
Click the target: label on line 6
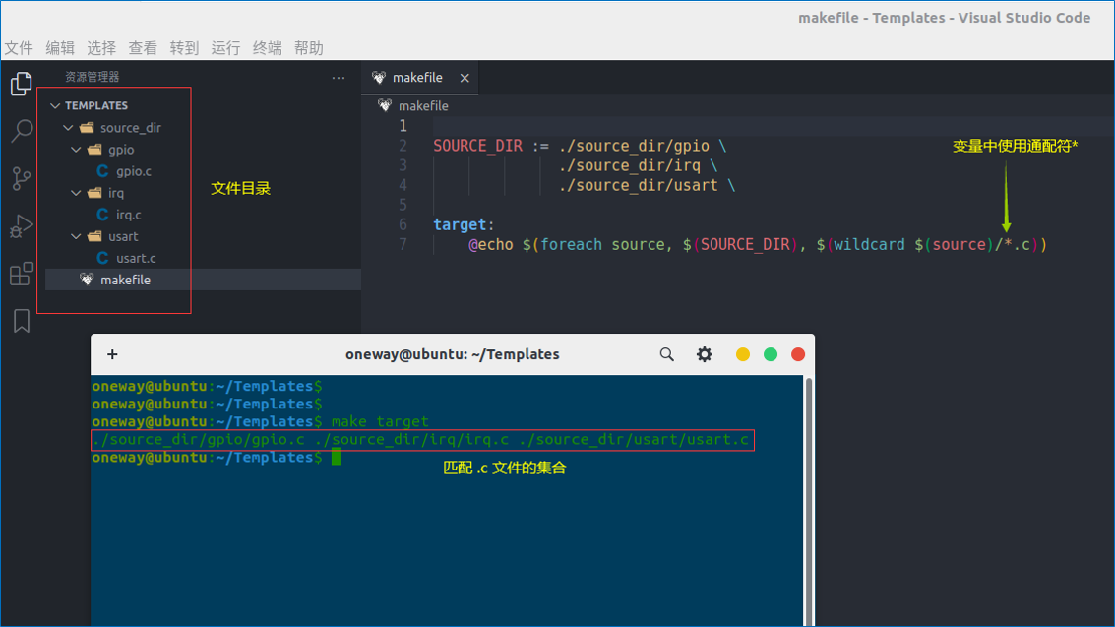(464, 224)
